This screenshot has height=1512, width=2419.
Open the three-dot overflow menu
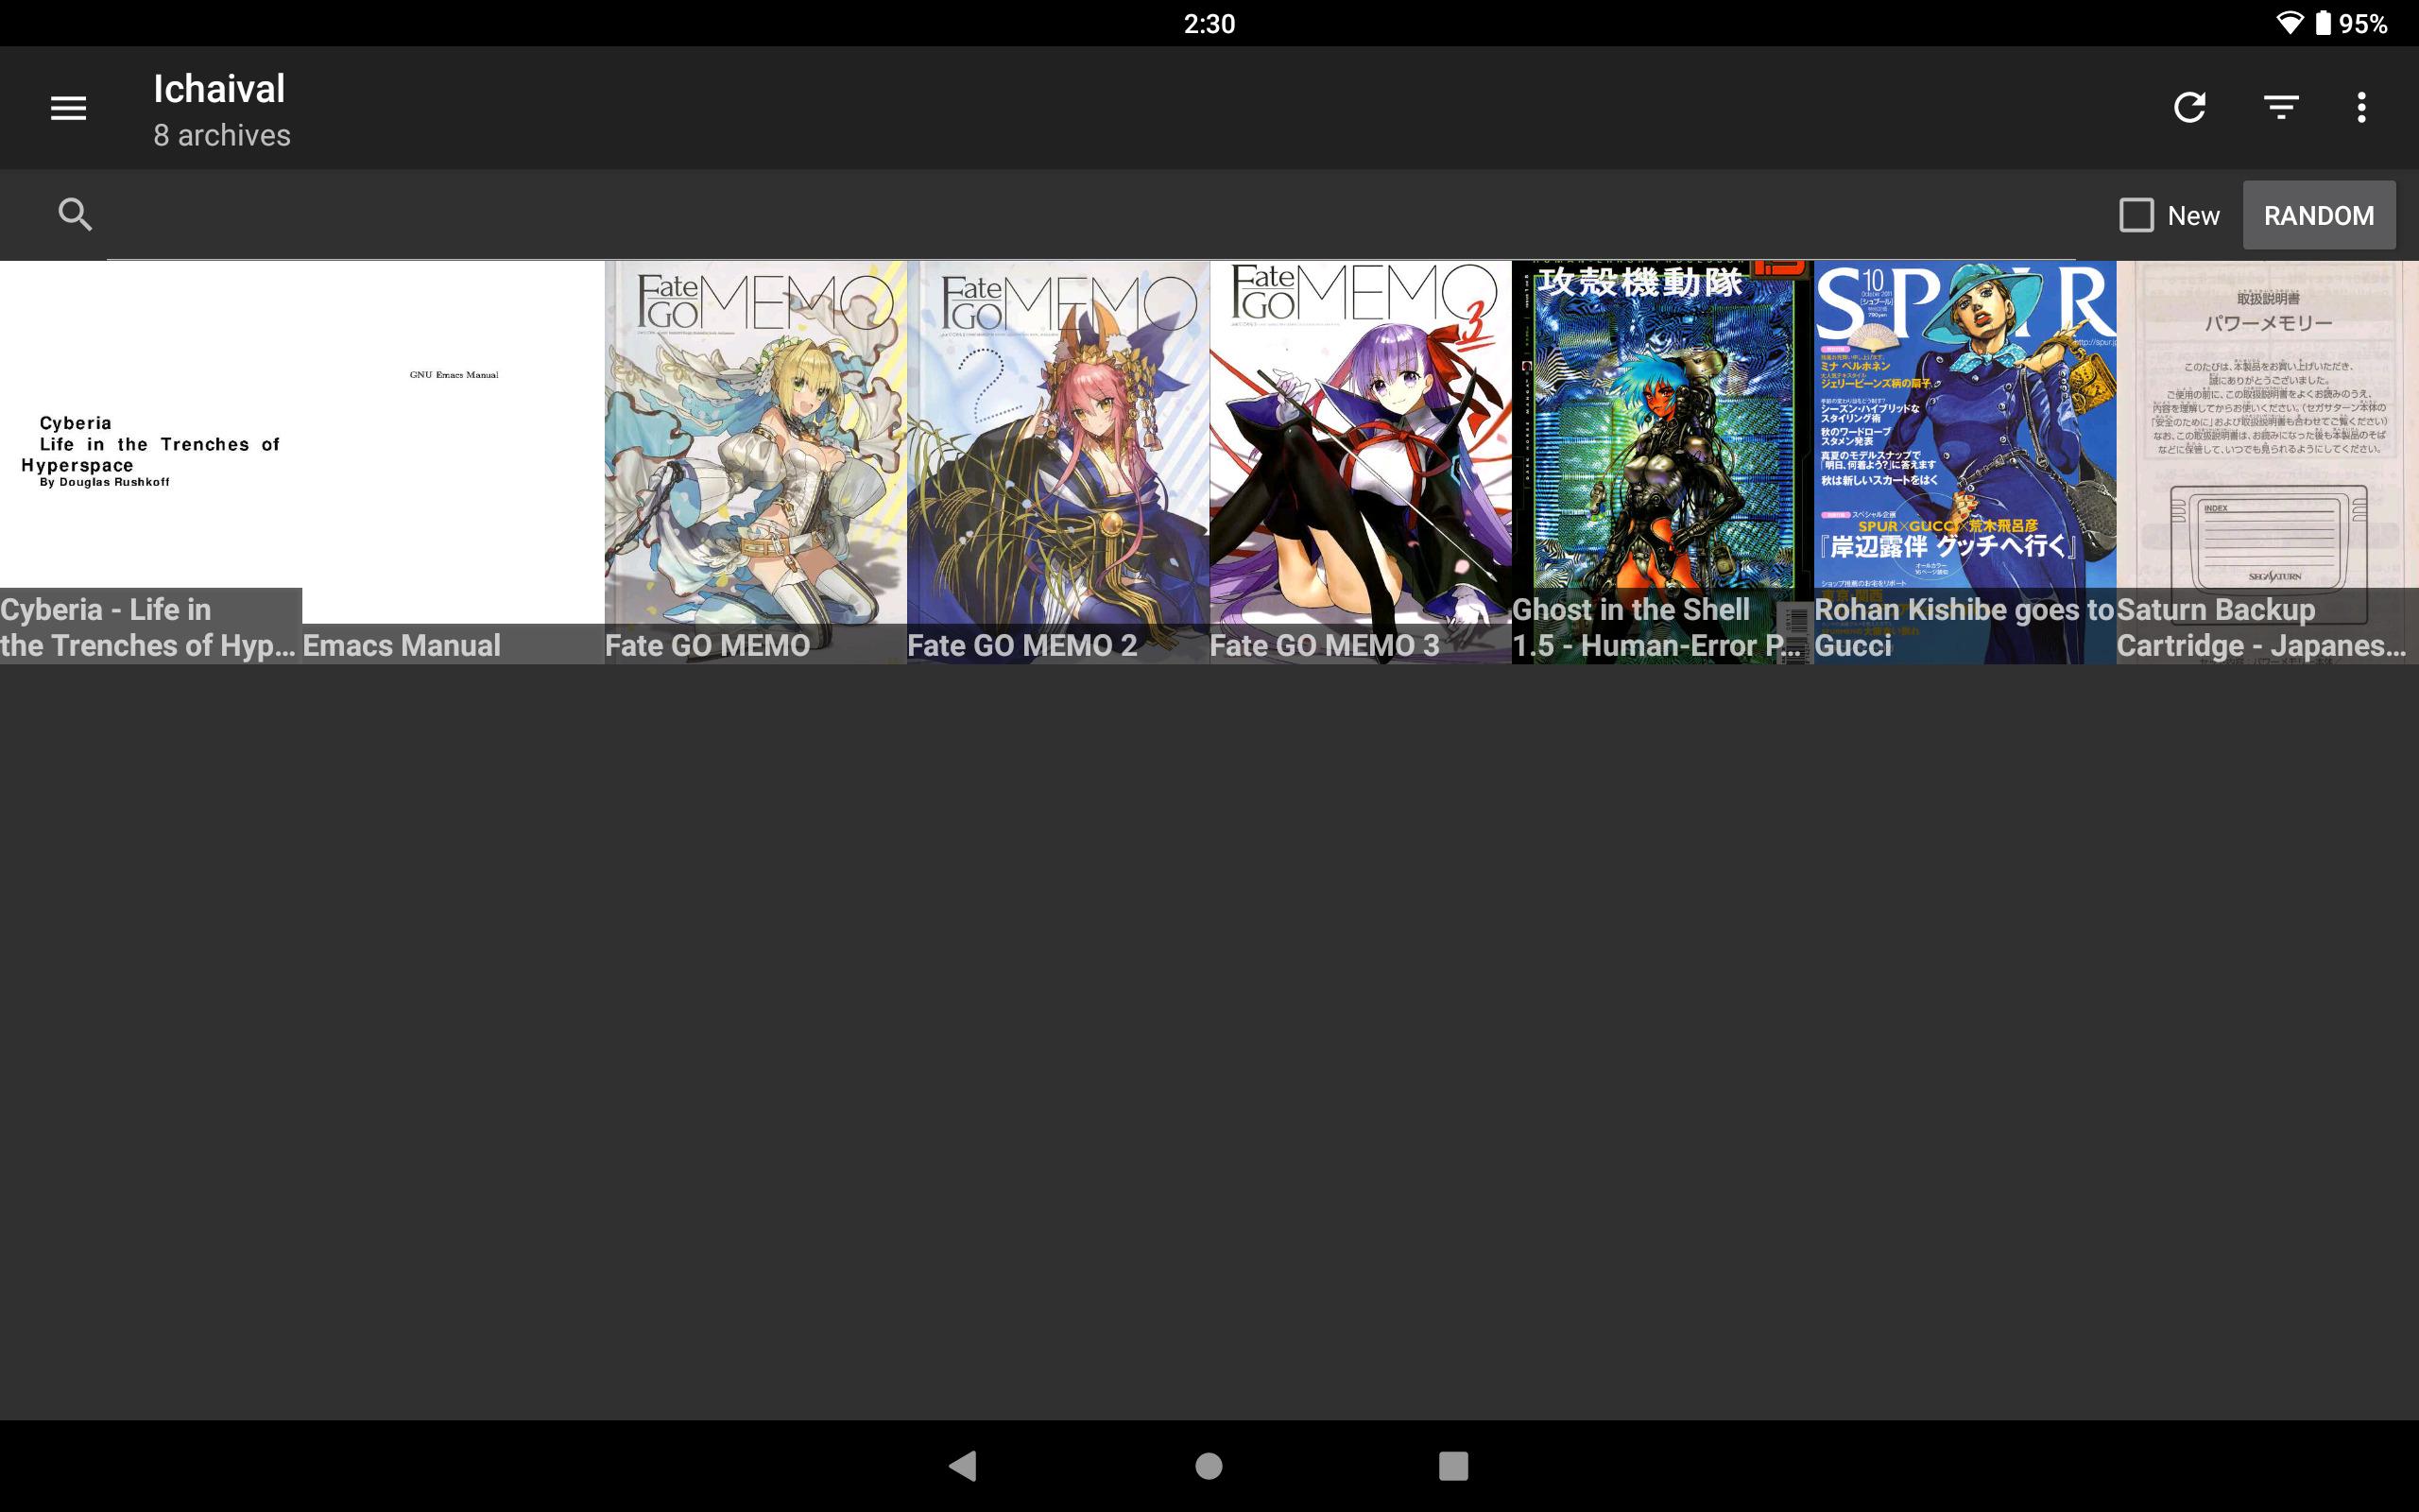pyautogui.click(x=2361, y=107)
